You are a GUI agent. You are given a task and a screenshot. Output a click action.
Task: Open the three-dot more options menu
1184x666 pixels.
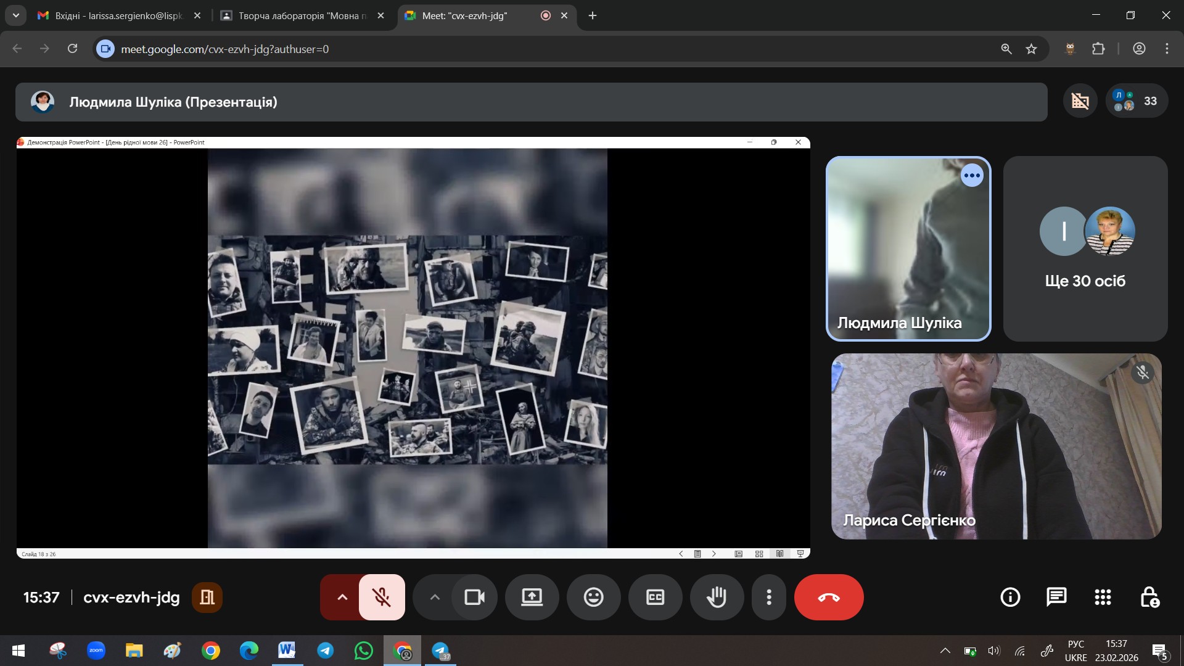click(x=768, y=597)
